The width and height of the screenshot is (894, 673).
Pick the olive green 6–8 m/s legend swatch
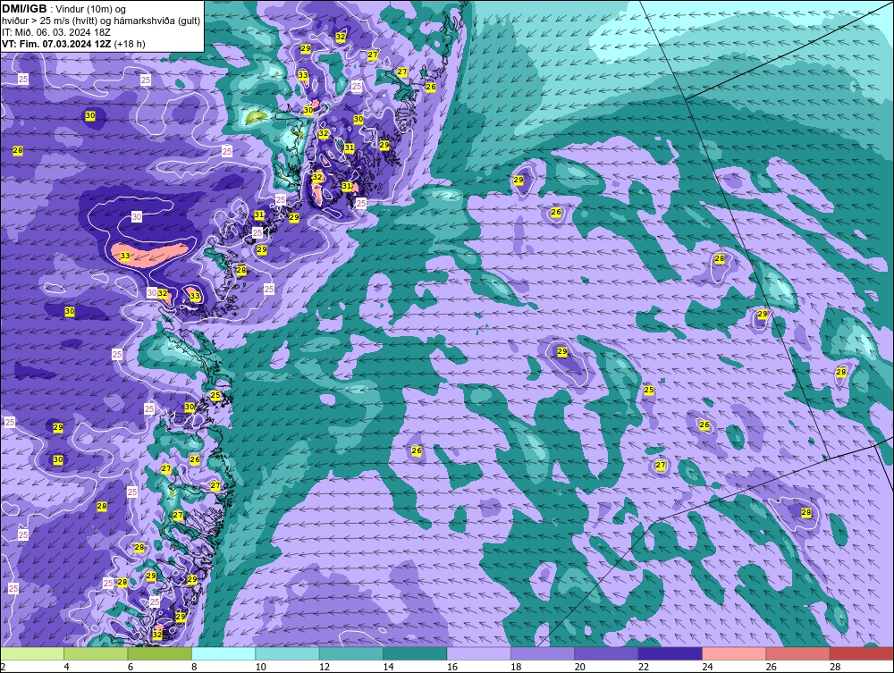[160, 653]
